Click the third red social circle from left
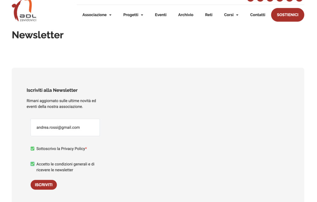The height and width of the screenshot is (202, 317). [x=270, y=1]
